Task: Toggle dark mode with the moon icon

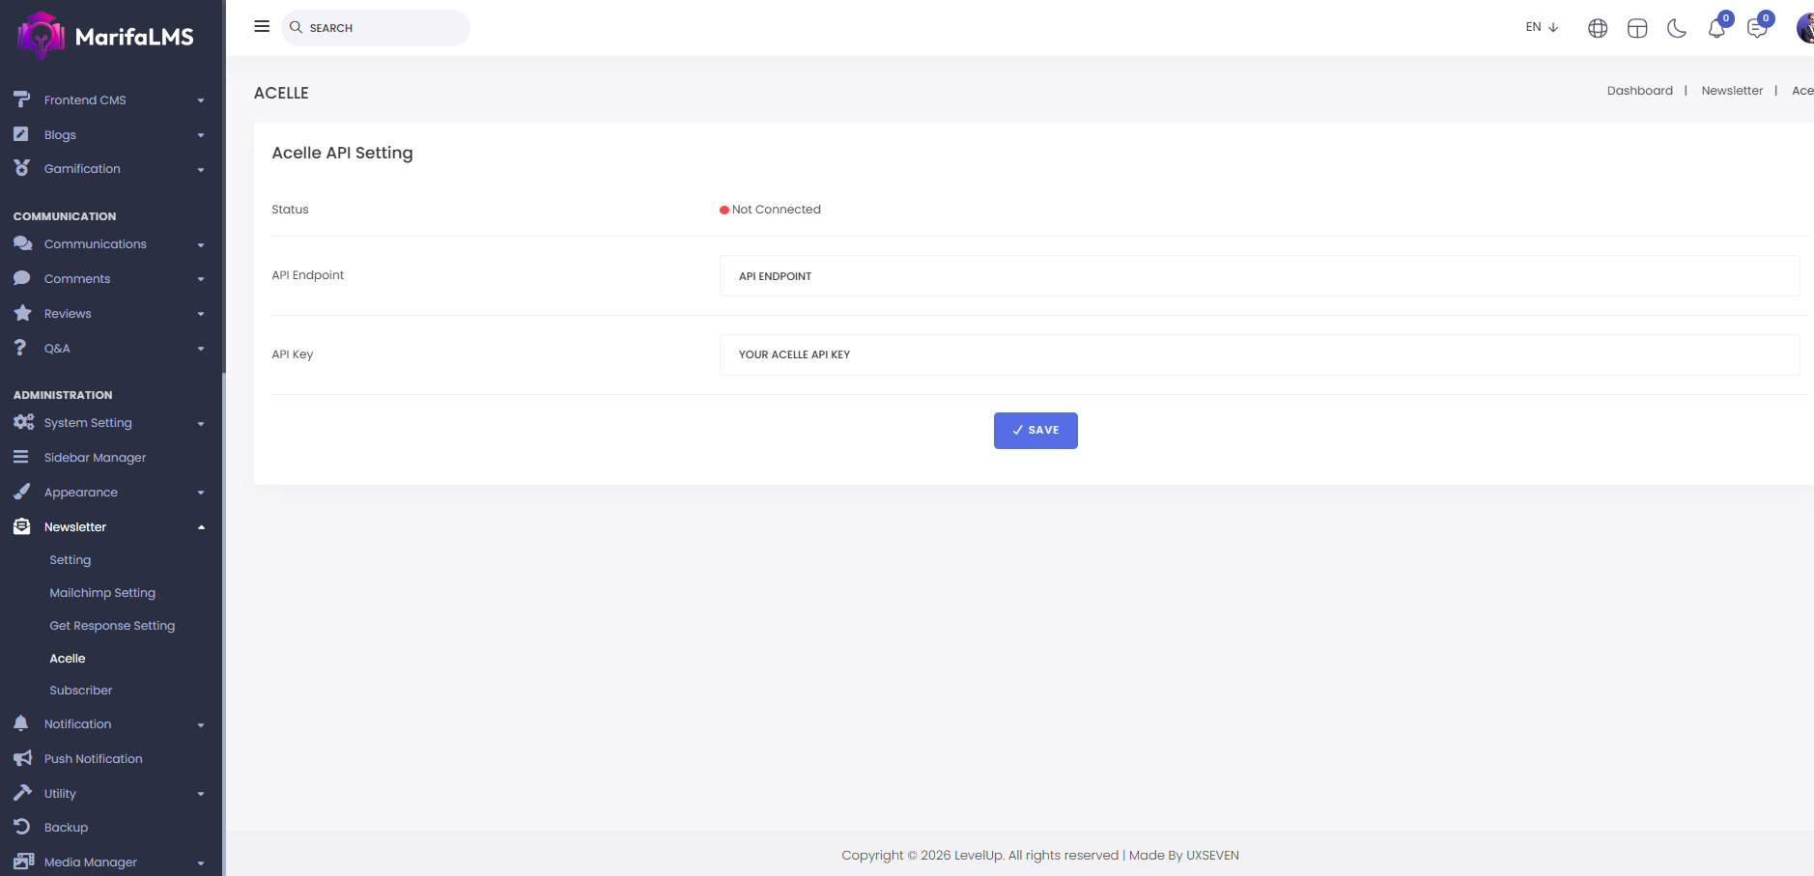Action: 1677,28
